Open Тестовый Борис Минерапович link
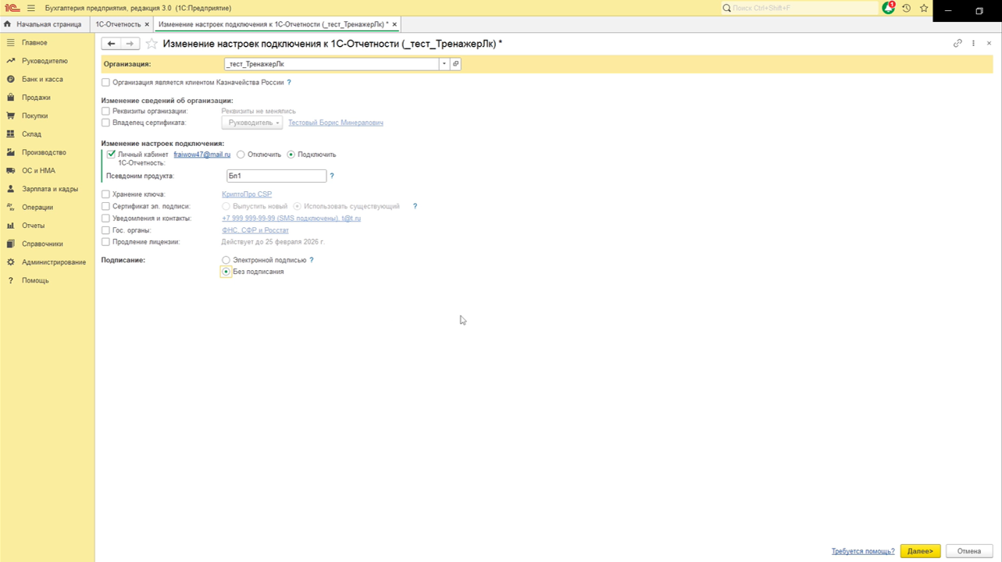This screenshot has height=562, width=1002. coord(336,123)
